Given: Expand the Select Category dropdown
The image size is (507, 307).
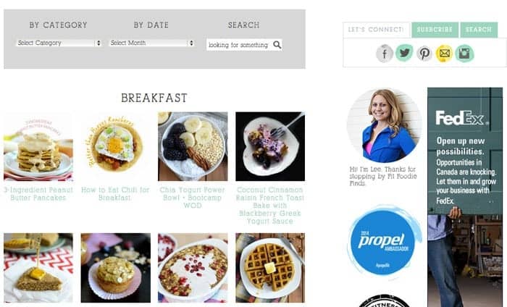Looking at the screenshot, I should tap(59, 43).
